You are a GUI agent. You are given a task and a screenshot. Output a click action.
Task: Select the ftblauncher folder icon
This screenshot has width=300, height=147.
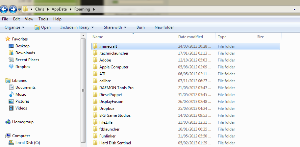[x=95, y=129]
